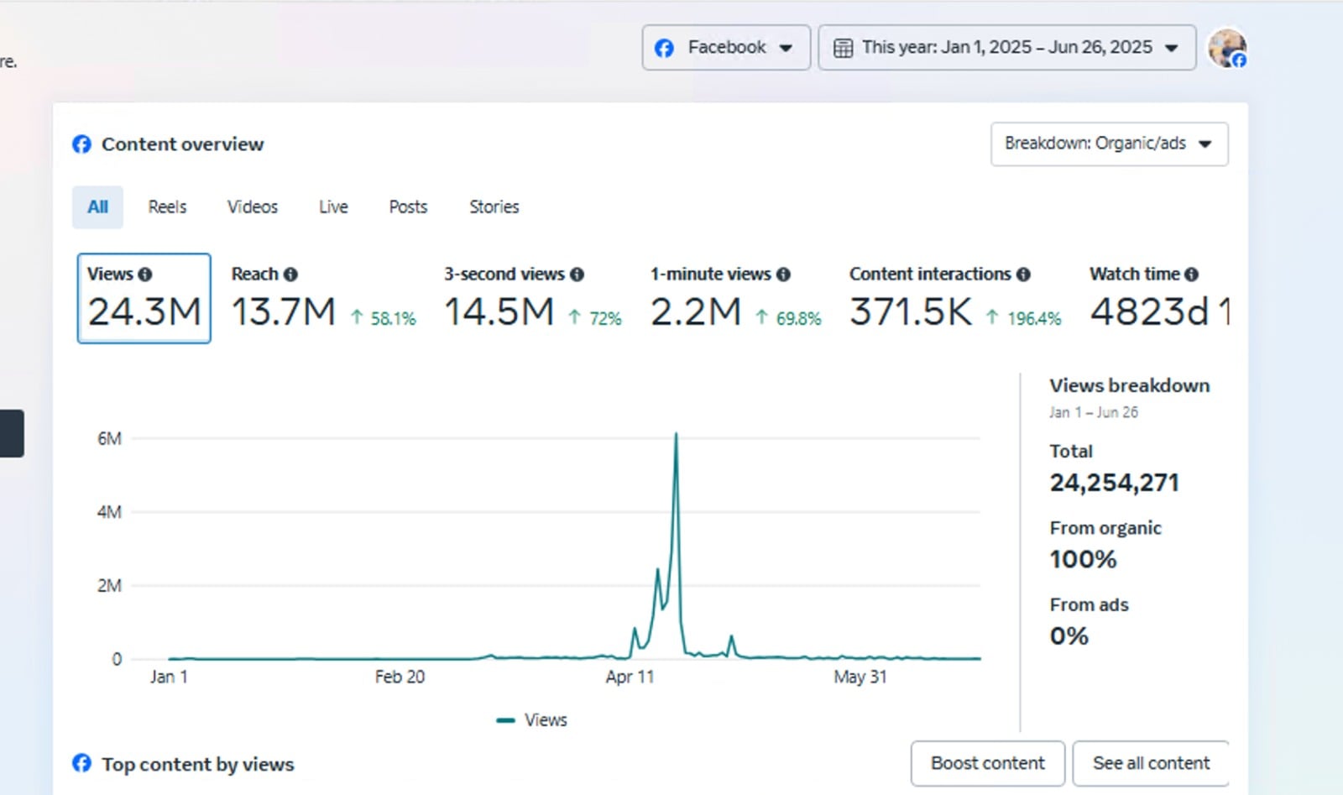Switch to the Videos tab
This screenshot has width=1343, height=795.
[252, 207]
